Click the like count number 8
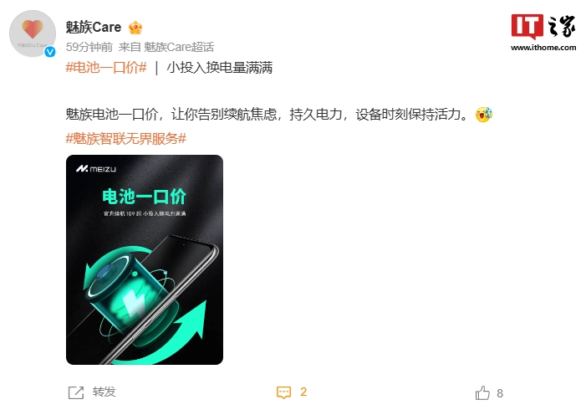The height and width of the screenshot is (410, 586). pos(500,393)
